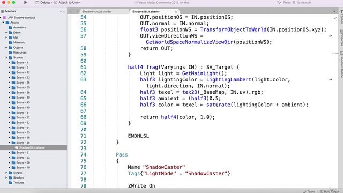Expand the Shaders folder

tap(6, 177)
